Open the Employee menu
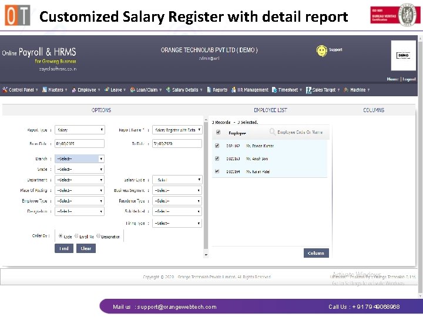Image resolution: width=423 pixels, height=317 pixels. click(86, 90)
